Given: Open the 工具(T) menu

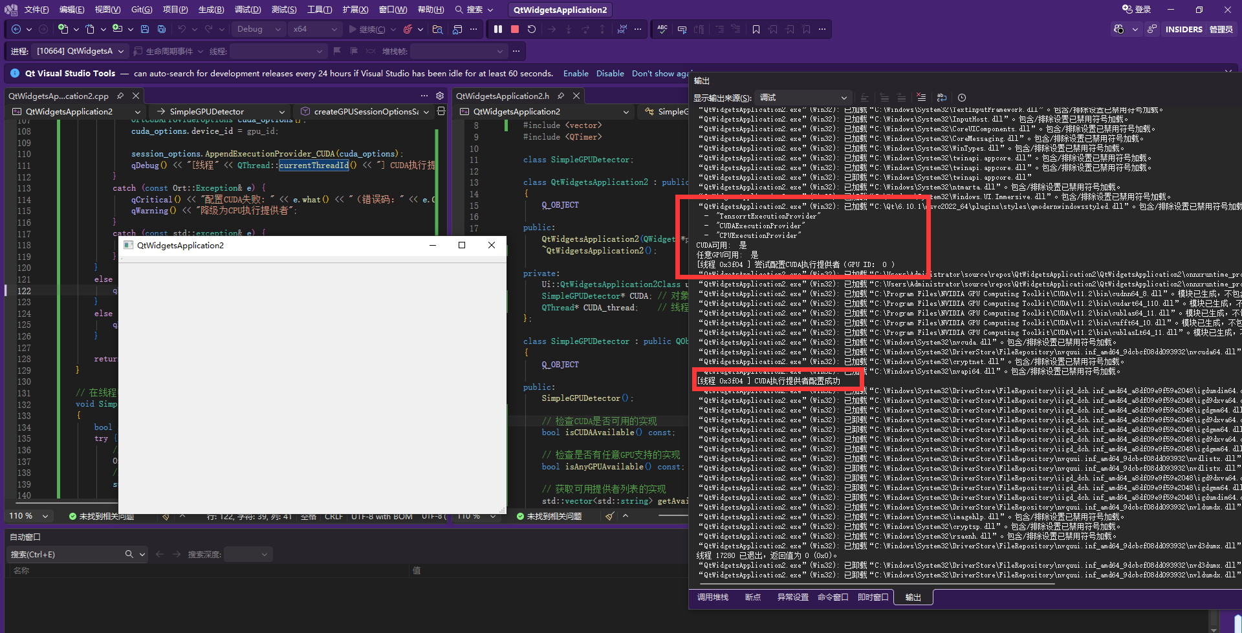Looking at the screenshot, I should pyautogui.click(x=320, y=10).
